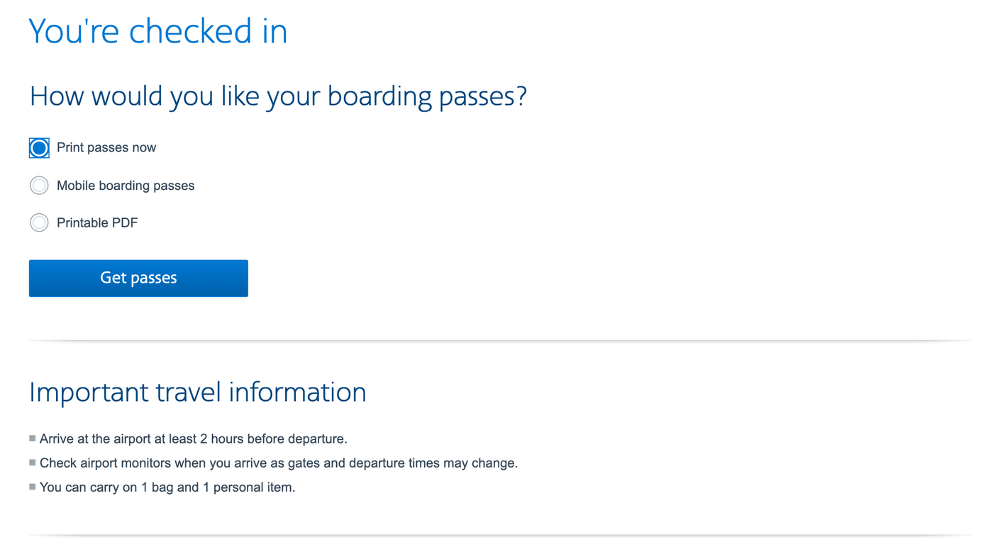Viewport: 993px width, 554px height.
Task: Click the selected radio button indicator
Action: pos(39,147)
